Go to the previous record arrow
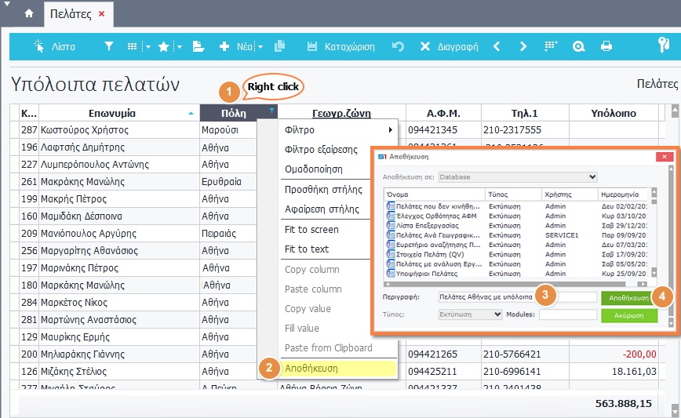The width and height of the screenshot is (681, 418). pyautogui.click(x=497, y=47)
